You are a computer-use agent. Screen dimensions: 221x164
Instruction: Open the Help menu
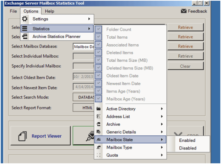[49, 11]
